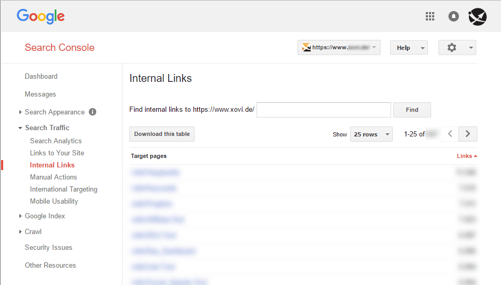The width and height of the screenshot is (501, 285).
Task: Open the second blurred target page link
Action: pos(154,188)
